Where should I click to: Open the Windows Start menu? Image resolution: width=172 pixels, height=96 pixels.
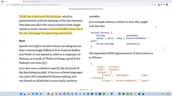coord(21,94)
